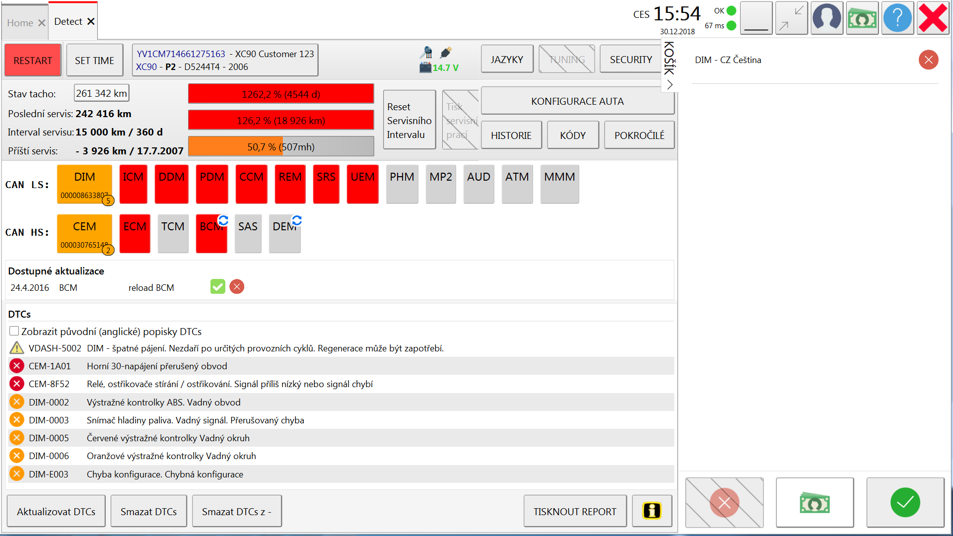Click the resize arrows icon in the top bar
The image size is (953, 536).
tap(791, 18)
